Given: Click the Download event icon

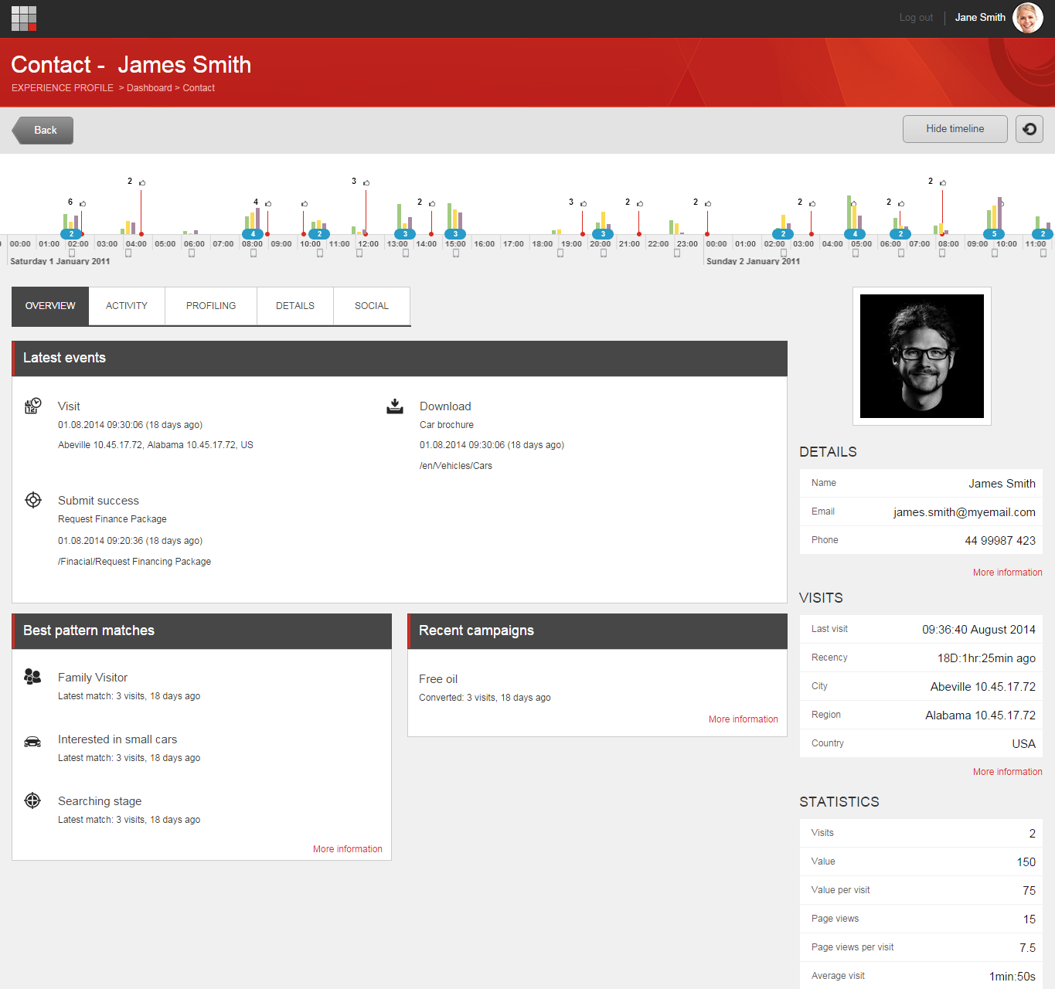Looking at the screenshot, I should click(x=395, y=406).
